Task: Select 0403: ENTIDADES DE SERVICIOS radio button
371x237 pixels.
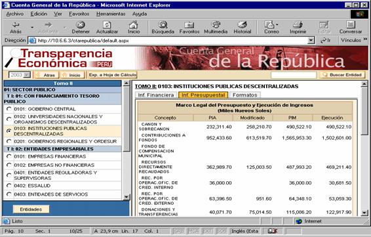Action: 9,194
